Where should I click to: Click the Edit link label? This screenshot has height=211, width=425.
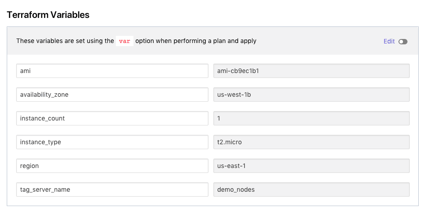389,41
